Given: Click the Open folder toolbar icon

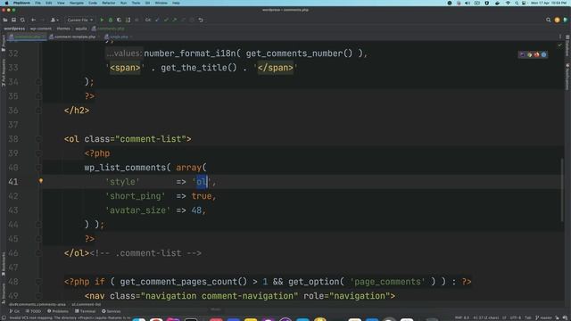Looking at the screenshot, I should tap(5, 20).
